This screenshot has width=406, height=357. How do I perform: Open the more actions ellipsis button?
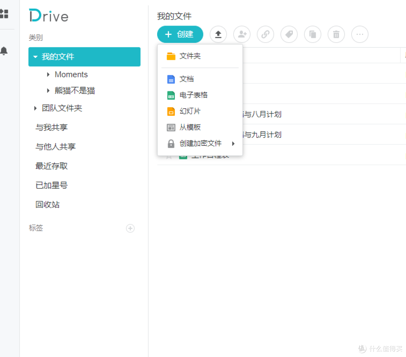point(360,35)
